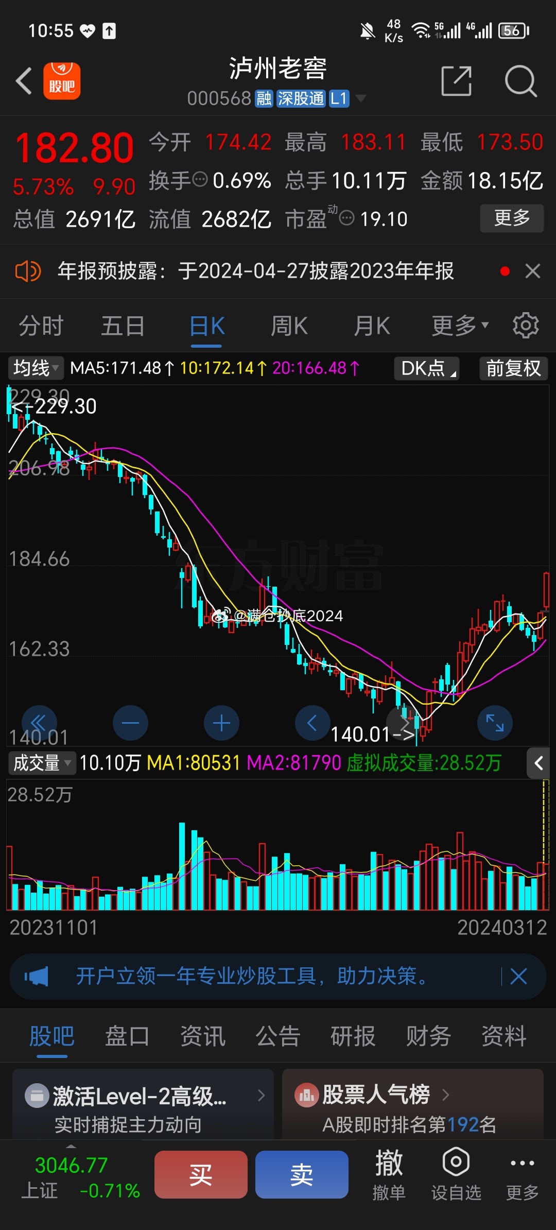Switch to the 月K chart tab
The image size is (556, 1230).
[372, 326]
